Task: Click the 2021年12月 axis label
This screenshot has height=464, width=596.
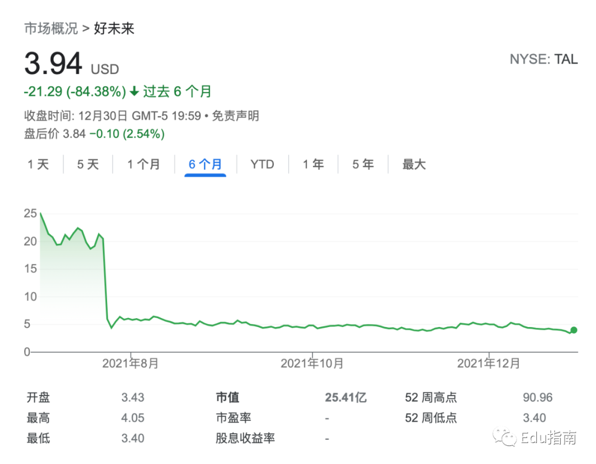Action: [488, 363]
